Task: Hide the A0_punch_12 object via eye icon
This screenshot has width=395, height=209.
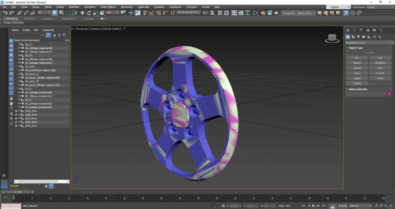Action: click(19, 74)
